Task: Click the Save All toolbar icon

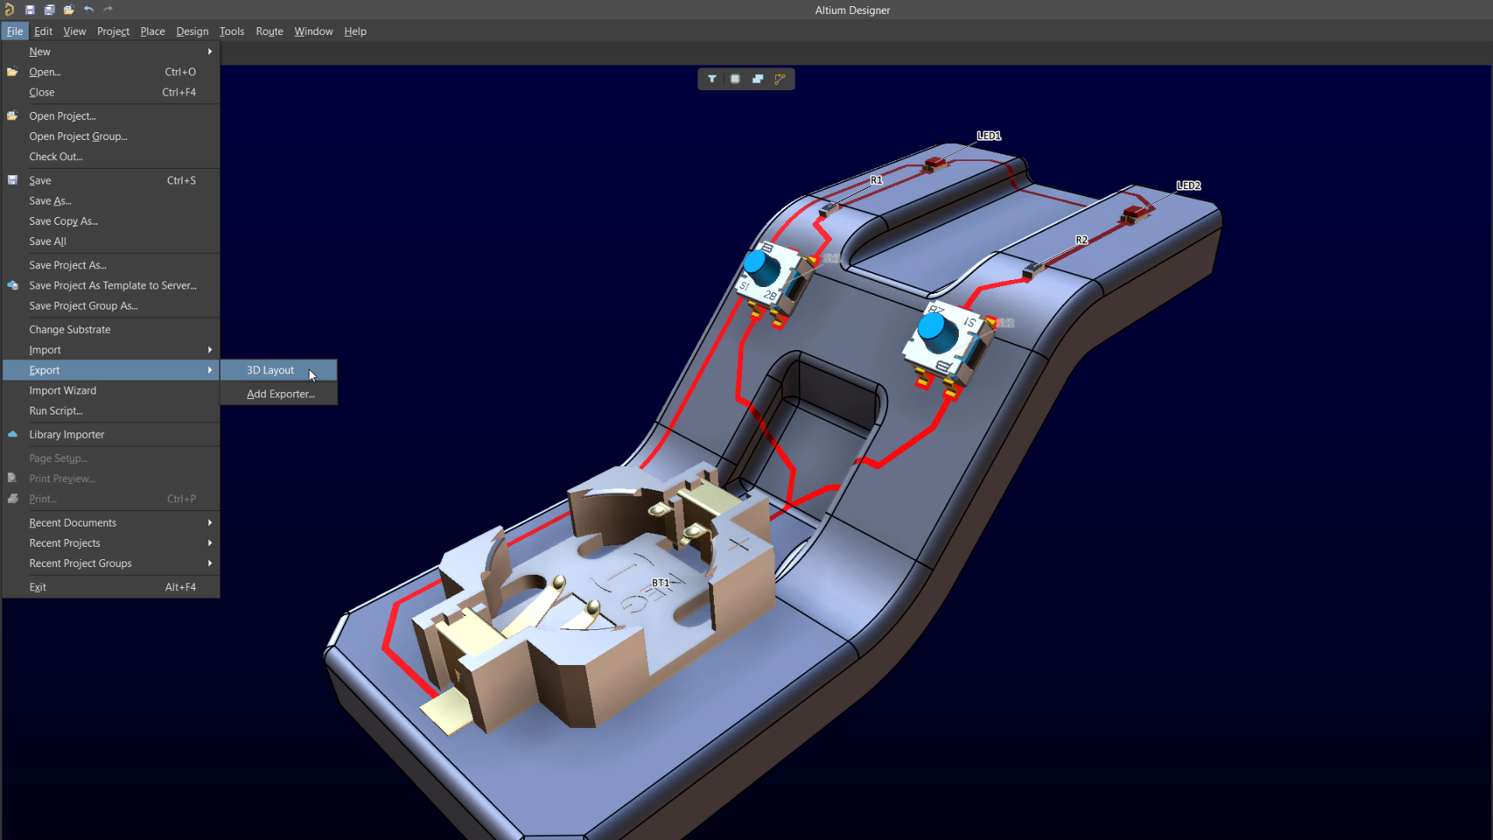Action: point(49,9)
